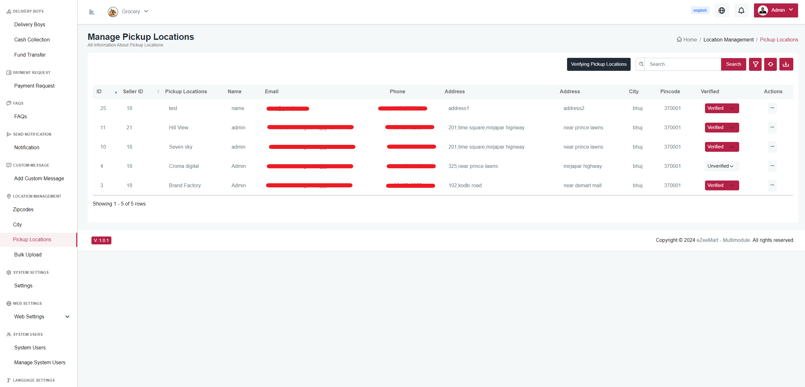Click the Home breadcrumb link

click(x=690, y=40)
